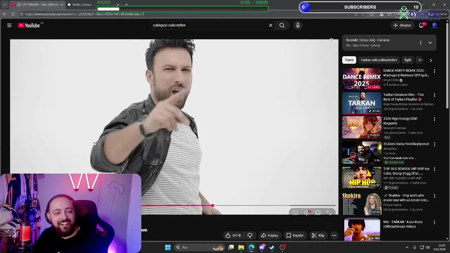Image resolution: width=450 pixels, height=253 pixels.
Task: Open TOP OLD SCHOOL HIP HOP thumbnail
Action: pyautogui.click(x=362, y=177)
